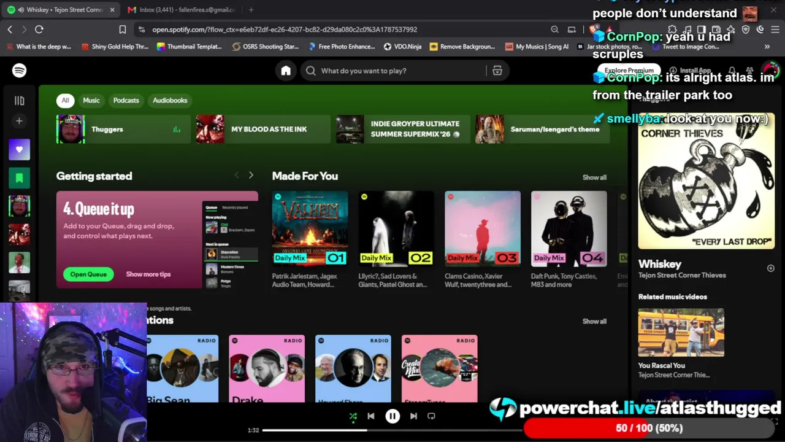Open Tejon Street Corner Thieves artist link
This screenshot has height=442, width=785.
tap(682, 276)
